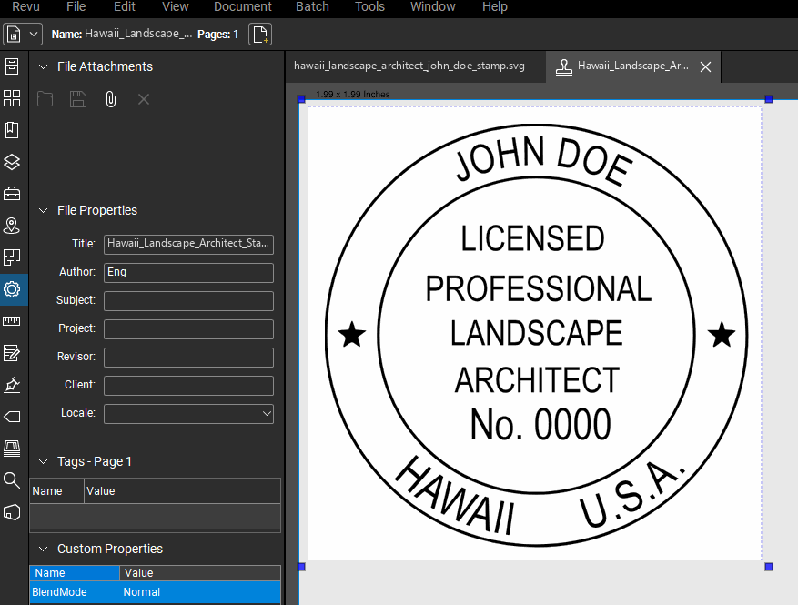798x605 pixels.
Task: Open the File Access panel icon
Action: (x=12, y=66)
